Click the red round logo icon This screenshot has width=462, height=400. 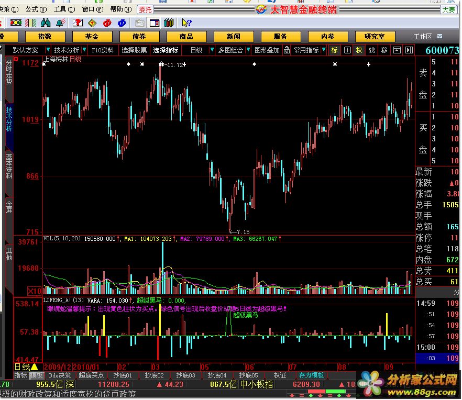click(x=107, y=23)
